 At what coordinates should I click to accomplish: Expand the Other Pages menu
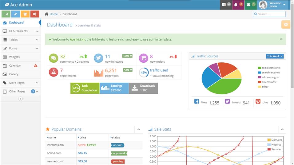(x=20, y=91)
